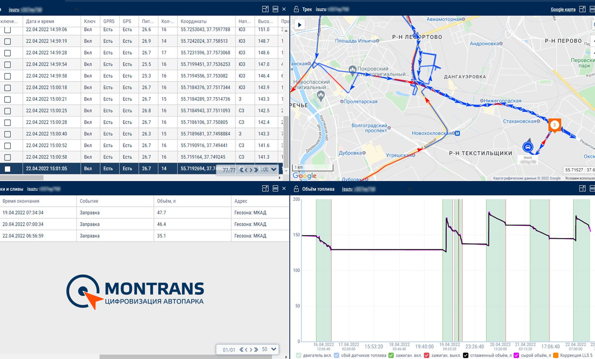The height and width of the screenshot is (359, 595).
Task: Pop out the messages table panel
Action: click(265, 9)
